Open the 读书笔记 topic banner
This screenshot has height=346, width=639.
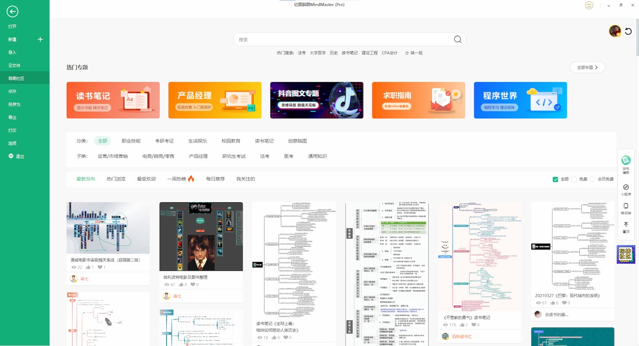pos(113,100)
